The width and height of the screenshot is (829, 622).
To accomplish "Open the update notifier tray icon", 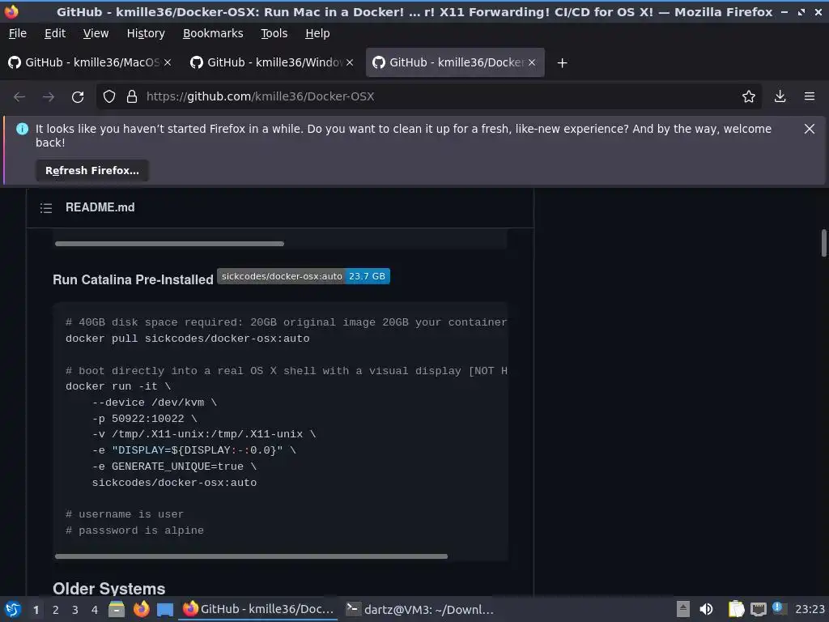I will [x=780, y=609].
